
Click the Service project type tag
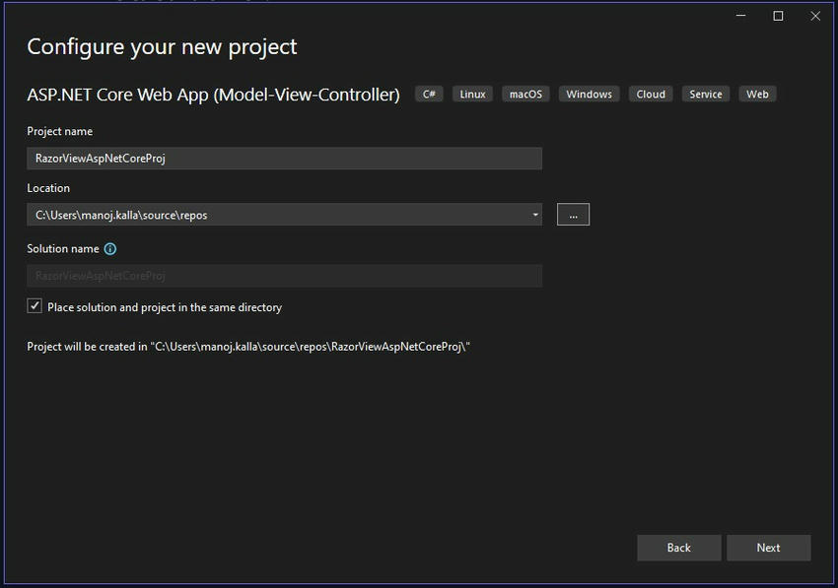(x=705, y=94)
